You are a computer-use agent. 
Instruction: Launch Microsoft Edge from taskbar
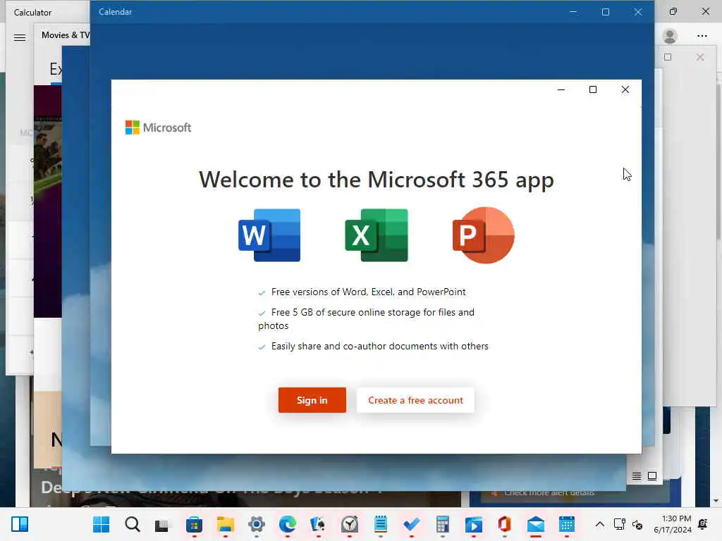pyautogui.click(x=288, y=524)
